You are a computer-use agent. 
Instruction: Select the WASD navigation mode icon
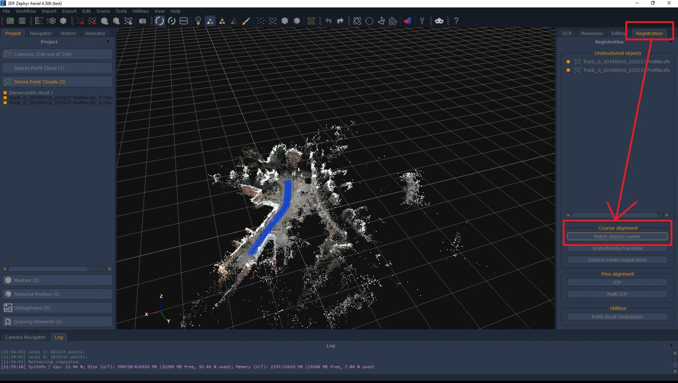click(x=184, y=21)
